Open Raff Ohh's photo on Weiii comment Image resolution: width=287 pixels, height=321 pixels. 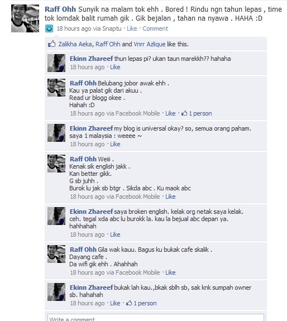point(56,164)
